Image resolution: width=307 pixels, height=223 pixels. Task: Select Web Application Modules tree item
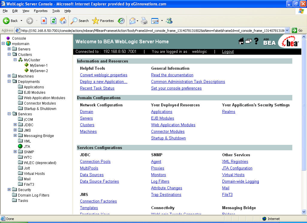point(44,98)
